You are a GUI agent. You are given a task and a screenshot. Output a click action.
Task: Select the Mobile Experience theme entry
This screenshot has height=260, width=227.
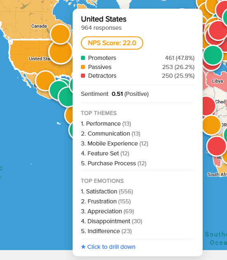pos(115,143)
